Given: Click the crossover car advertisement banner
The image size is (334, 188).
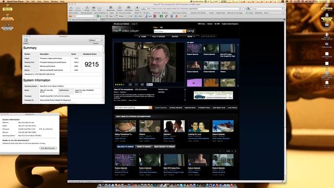Looking at the screenshot, I should pos(213,95).
